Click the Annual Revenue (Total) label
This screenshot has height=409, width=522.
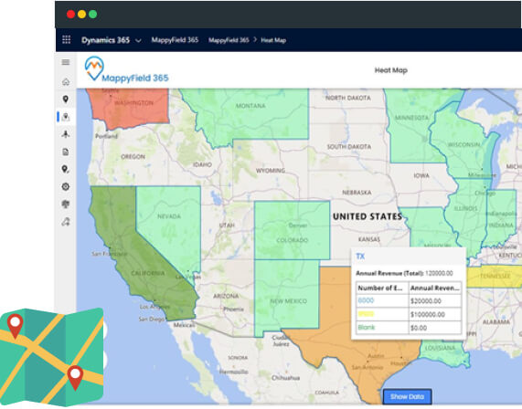[389, 273]
